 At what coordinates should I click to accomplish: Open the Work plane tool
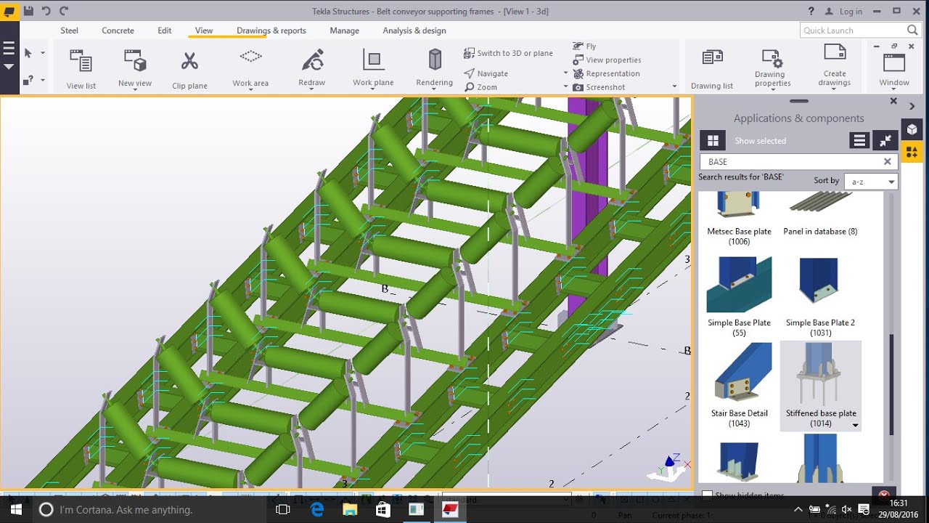point(373,68)
